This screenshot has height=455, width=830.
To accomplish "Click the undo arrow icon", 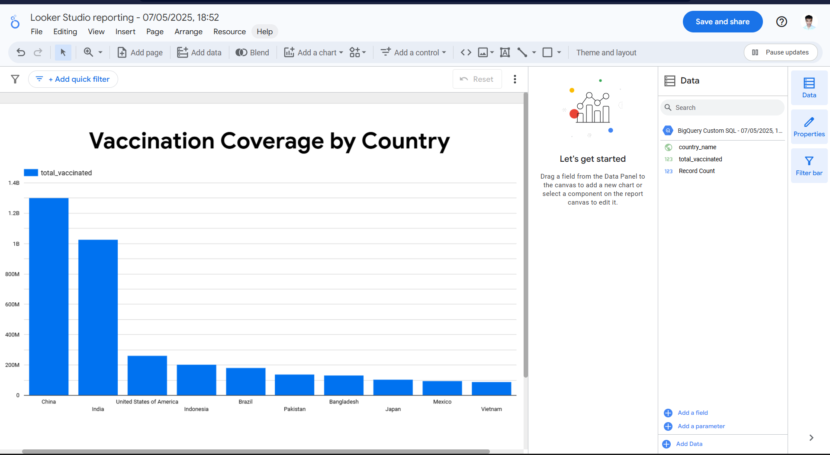I will 21,52.
